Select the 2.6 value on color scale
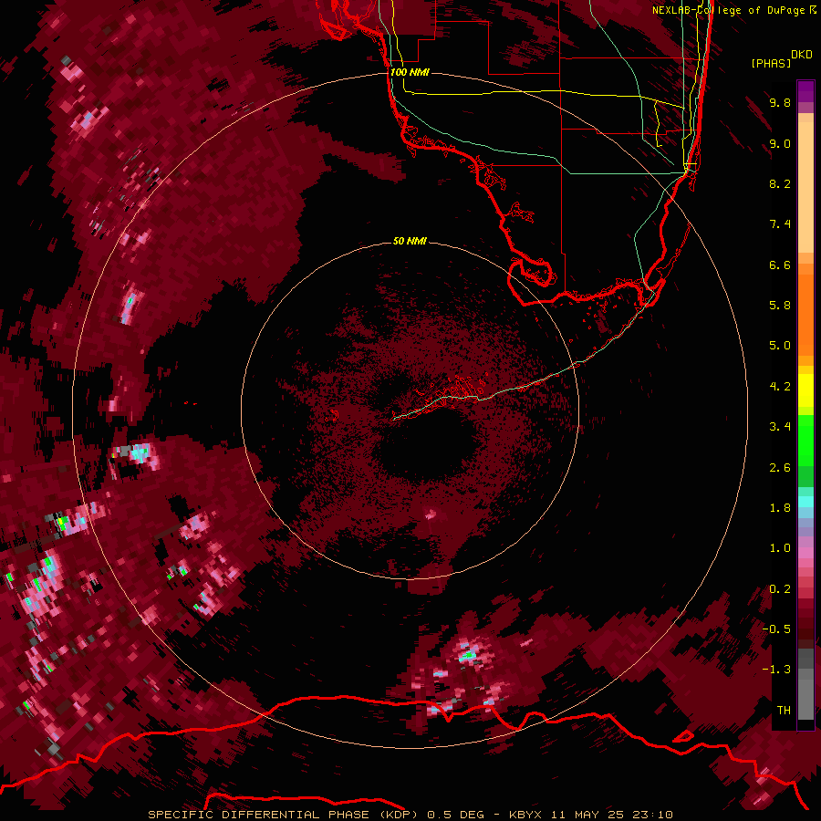821x821 pixels. coord(780,468)
